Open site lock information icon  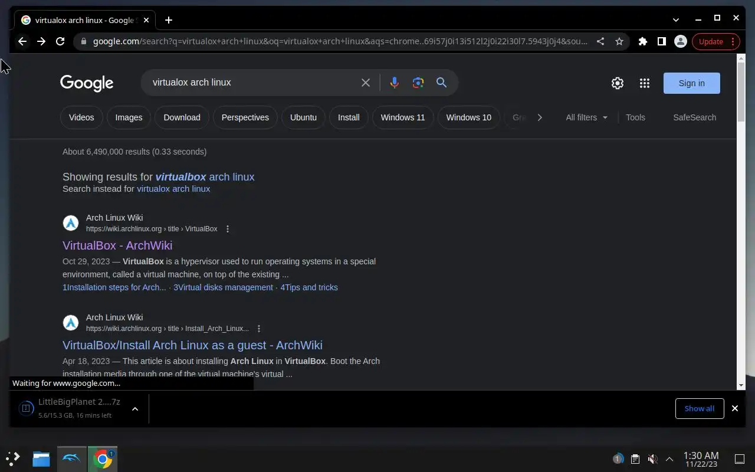pyautogui.click(x=83, y=41)
